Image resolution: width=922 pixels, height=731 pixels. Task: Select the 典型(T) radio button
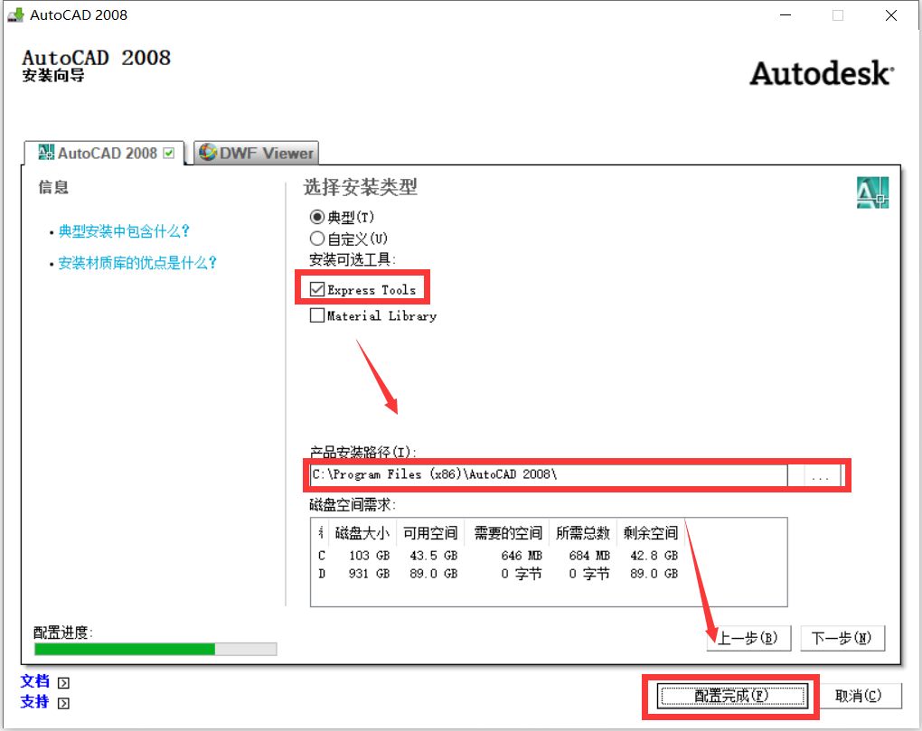pos(317,218)
